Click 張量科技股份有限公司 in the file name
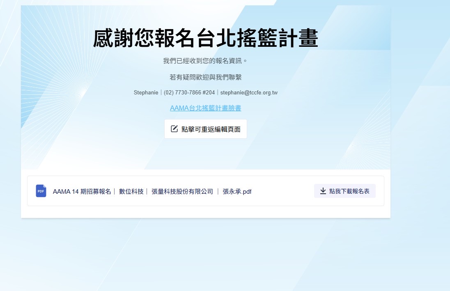The image size is (450, 291). [182, 191]
